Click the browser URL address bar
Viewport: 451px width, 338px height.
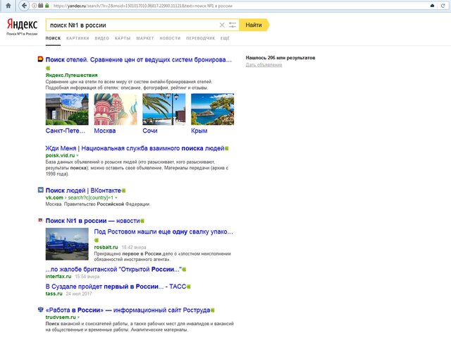click(239, 6)
